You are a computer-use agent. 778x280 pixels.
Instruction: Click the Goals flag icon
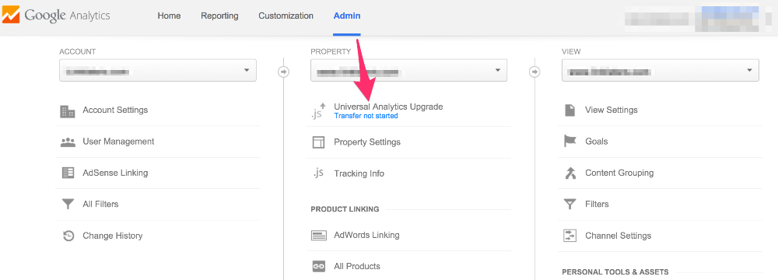click(x=570, y=142)
